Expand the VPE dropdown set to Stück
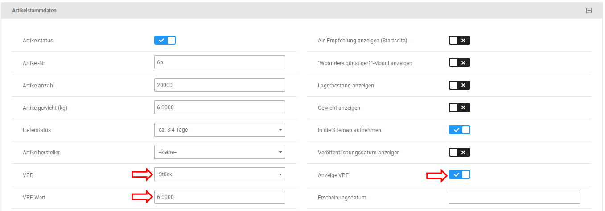605x211 pixels. click(x=219, y=174)
